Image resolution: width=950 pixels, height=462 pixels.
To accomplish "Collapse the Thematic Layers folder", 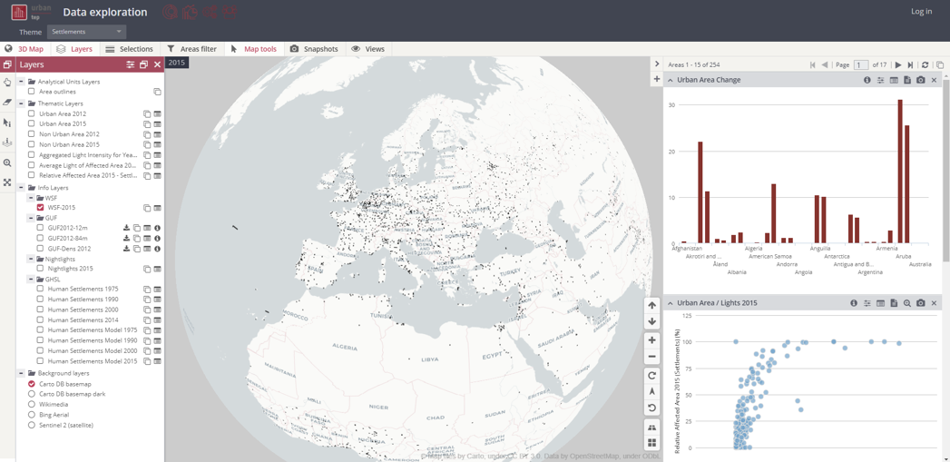I will (x=21, y=103).
